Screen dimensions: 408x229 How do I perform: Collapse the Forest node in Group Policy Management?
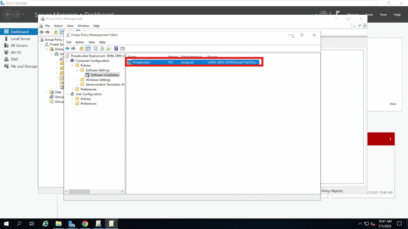coord(41,45)
